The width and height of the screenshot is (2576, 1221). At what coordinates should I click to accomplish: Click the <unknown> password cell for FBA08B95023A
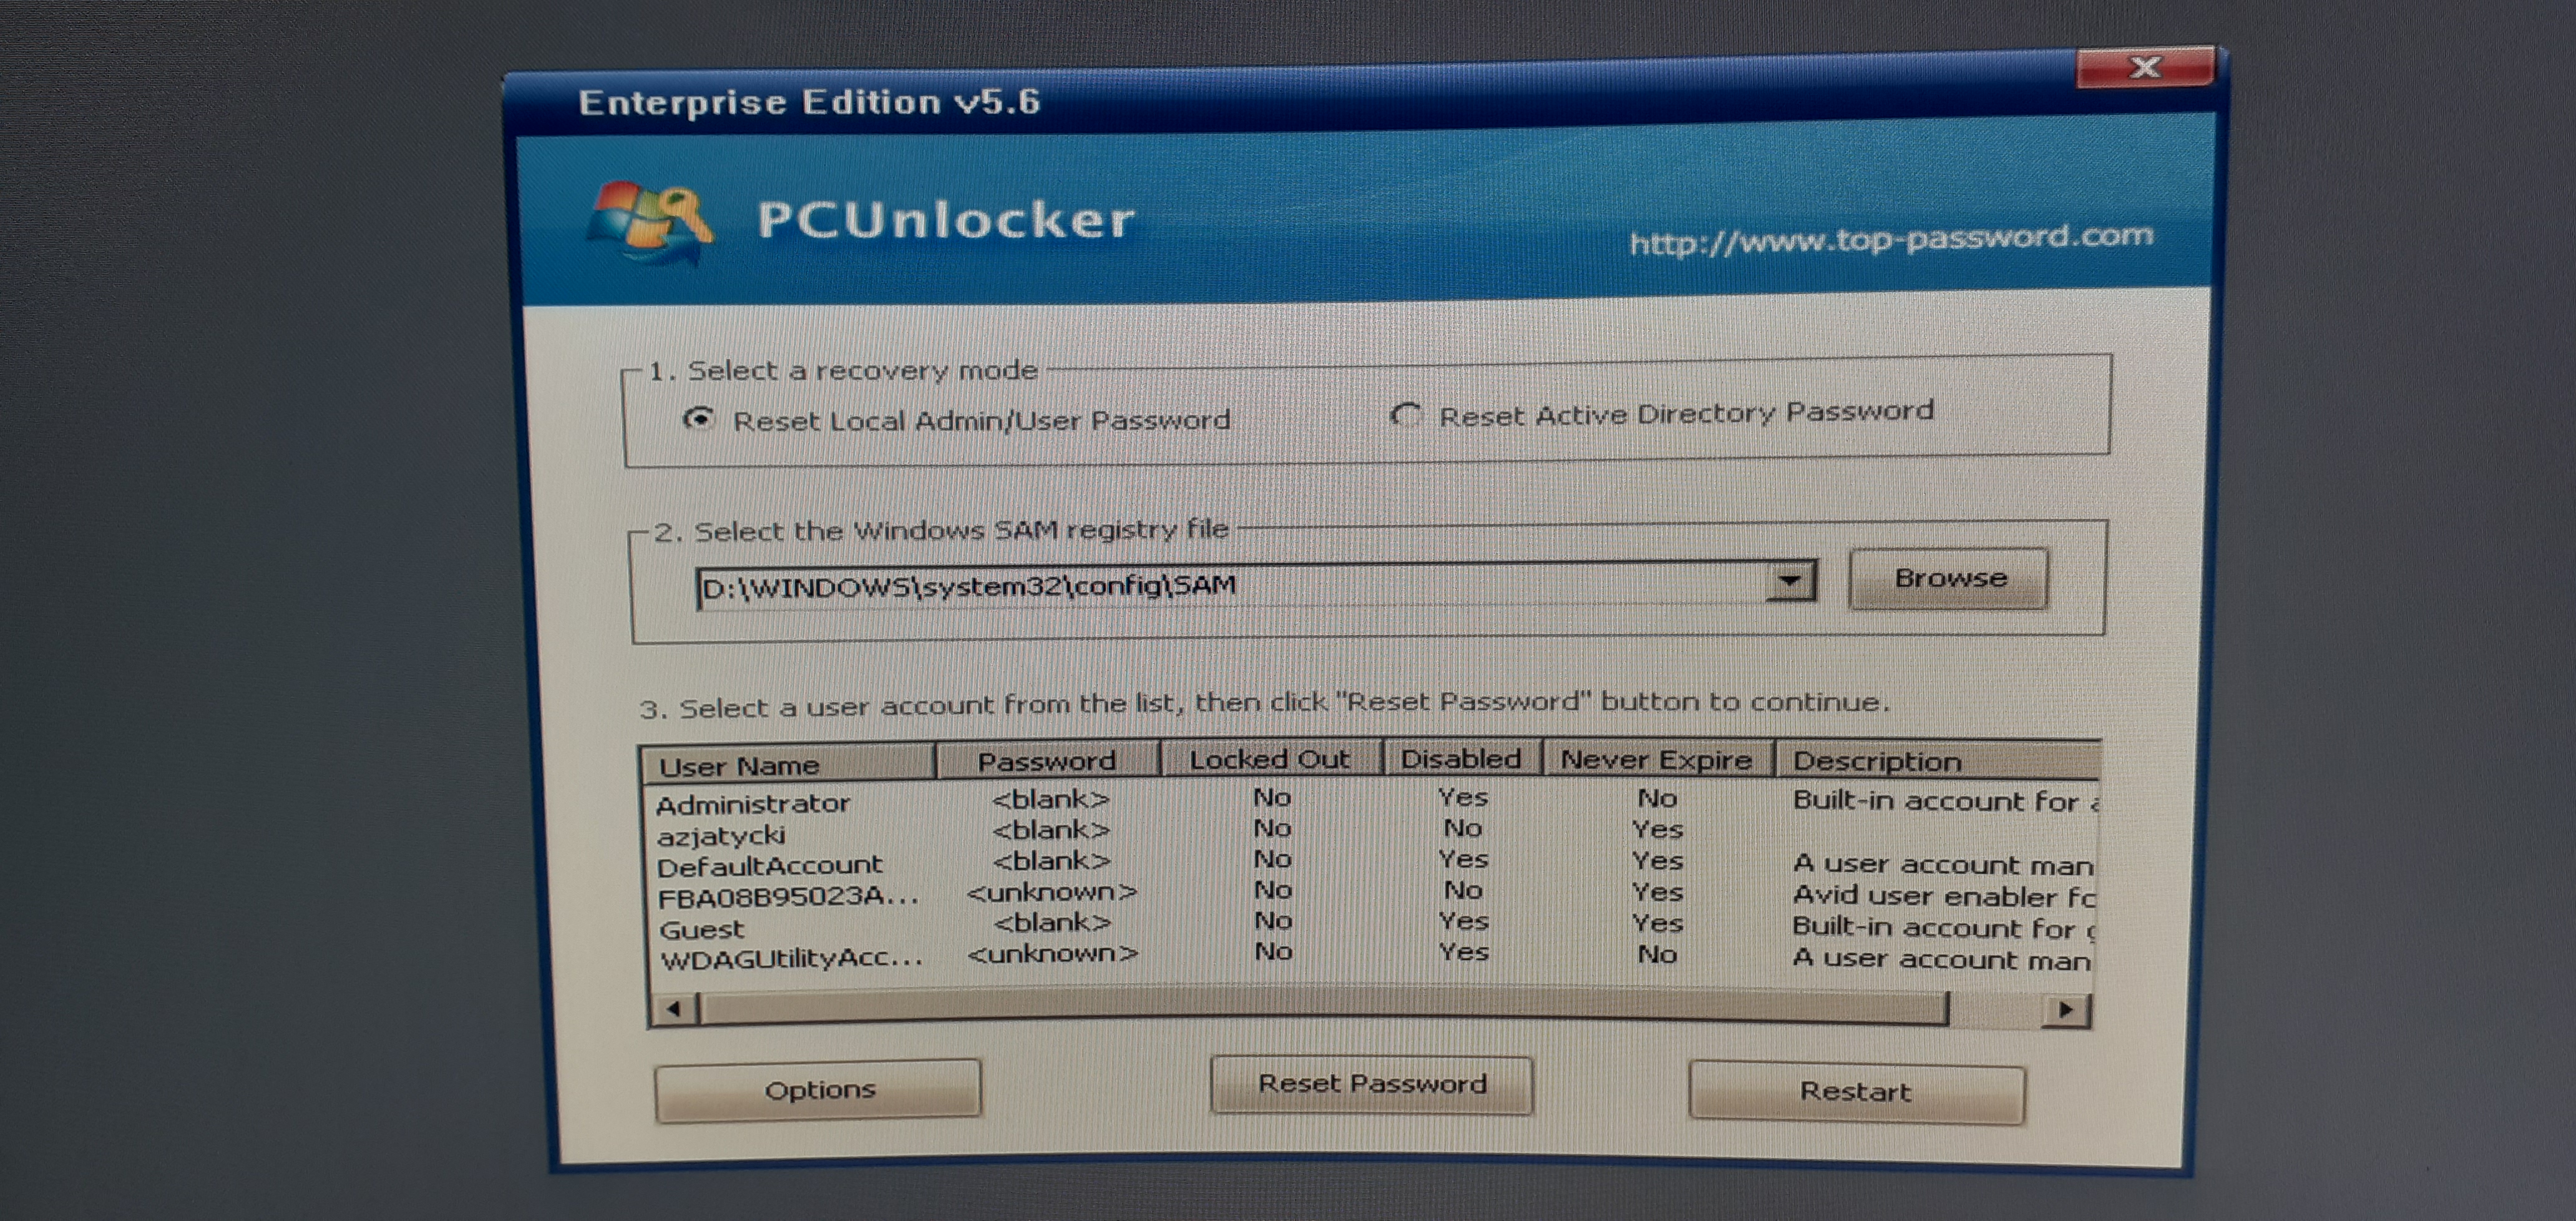1051,891
